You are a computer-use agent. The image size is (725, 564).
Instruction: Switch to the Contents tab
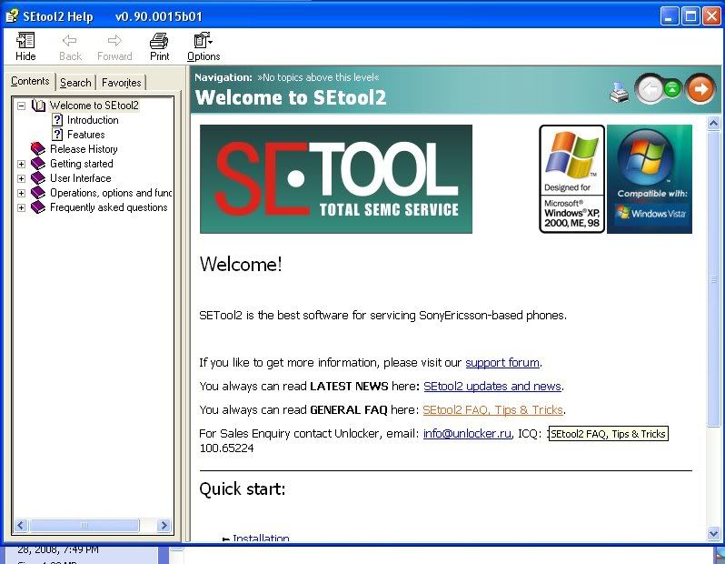point(30,81)
